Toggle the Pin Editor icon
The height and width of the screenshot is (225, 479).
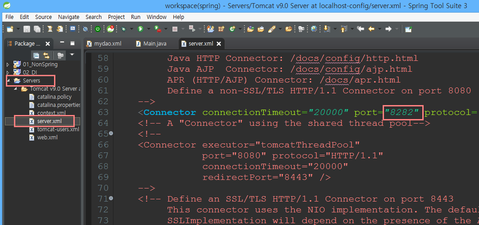point(408,29)
